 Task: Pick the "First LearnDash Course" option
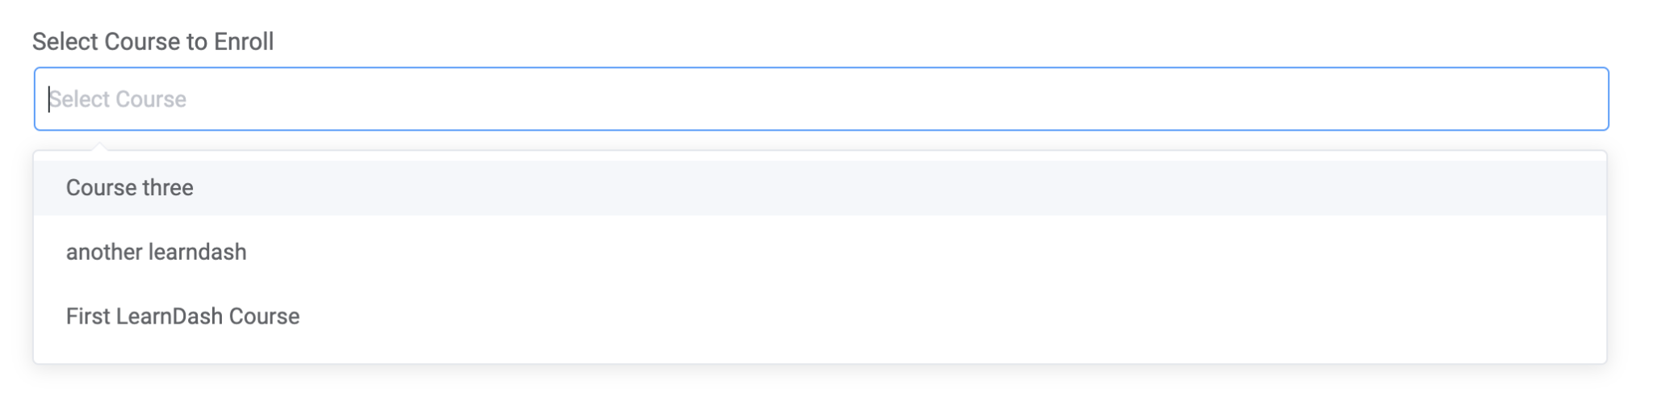[182, 316]
